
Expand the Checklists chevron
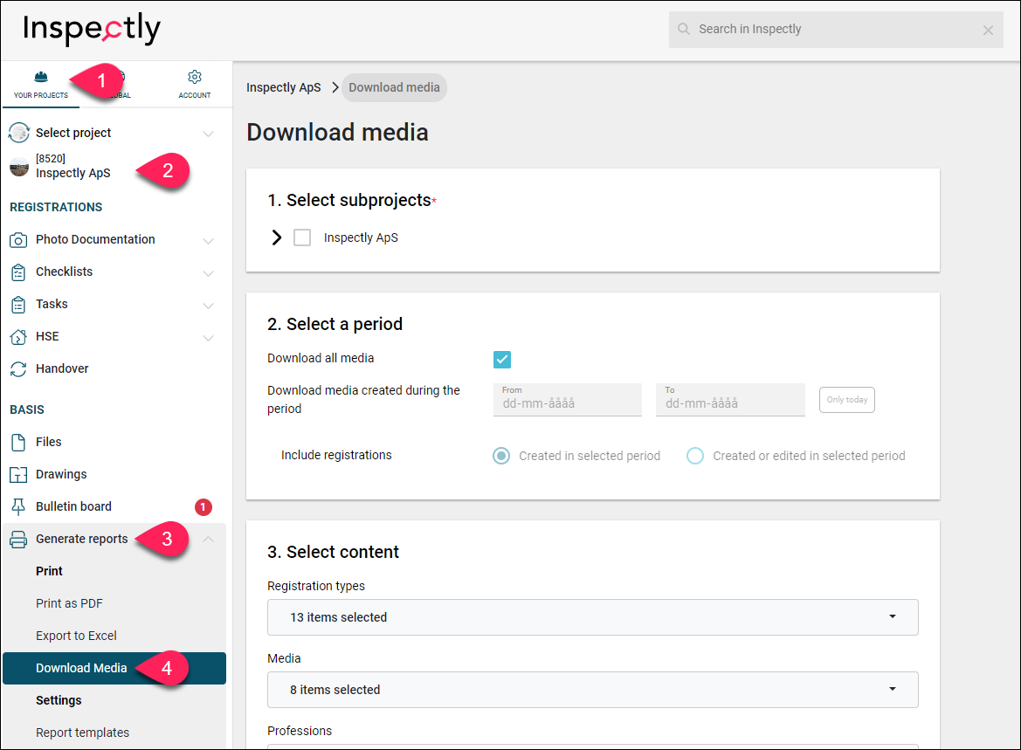tap(209, 272)
